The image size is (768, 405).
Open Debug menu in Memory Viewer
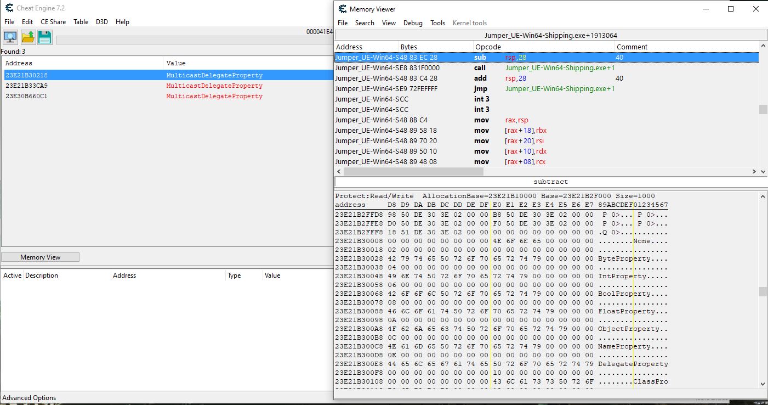point(413,23)
